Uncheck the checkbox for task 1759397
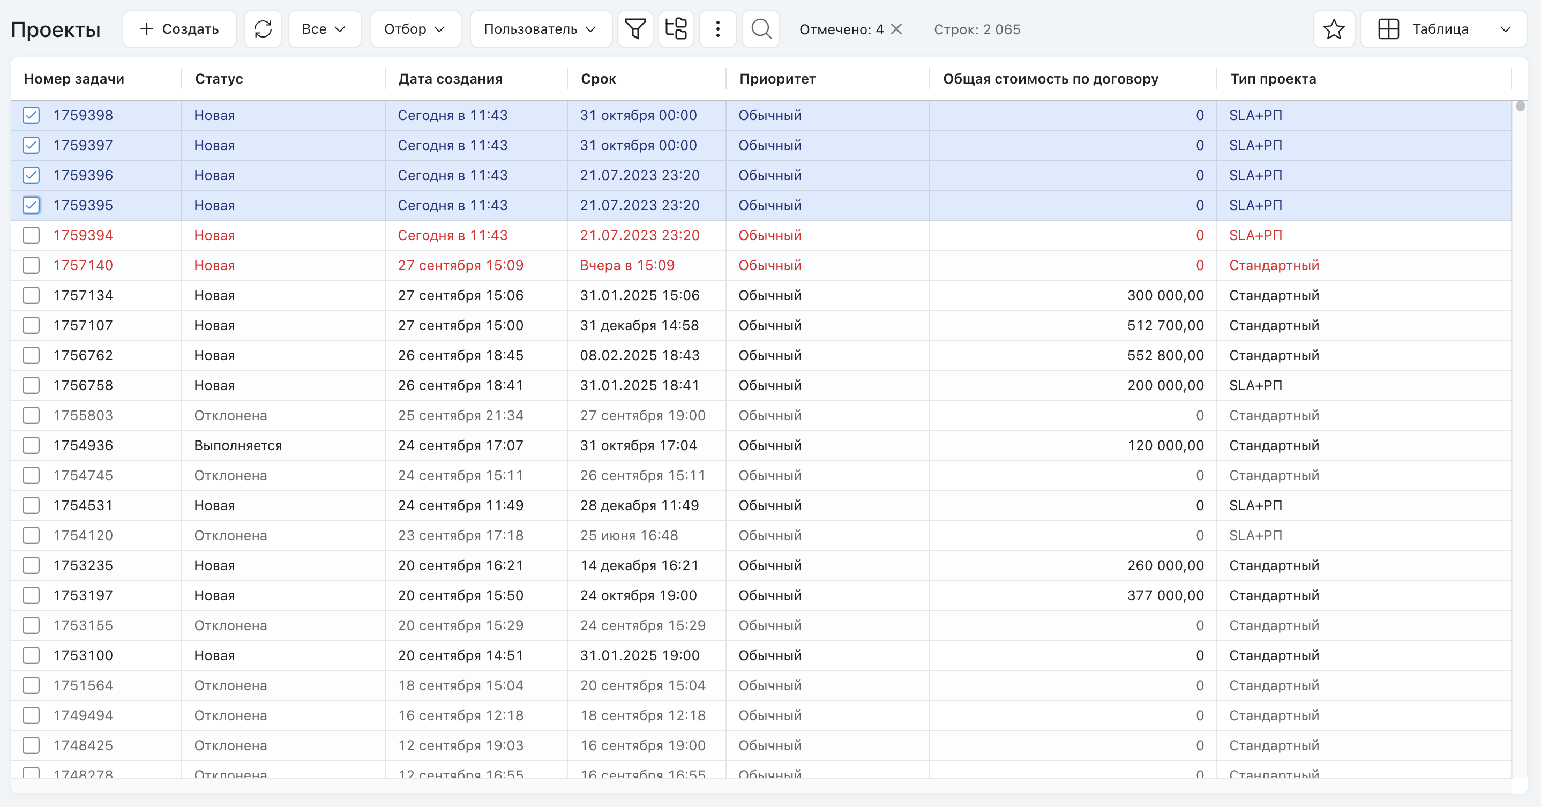Viewport: 1541px width, 807px height. point(31,145)
